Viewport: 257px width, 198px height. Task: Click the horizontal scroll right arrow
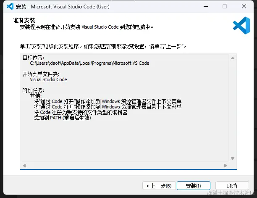226,166
